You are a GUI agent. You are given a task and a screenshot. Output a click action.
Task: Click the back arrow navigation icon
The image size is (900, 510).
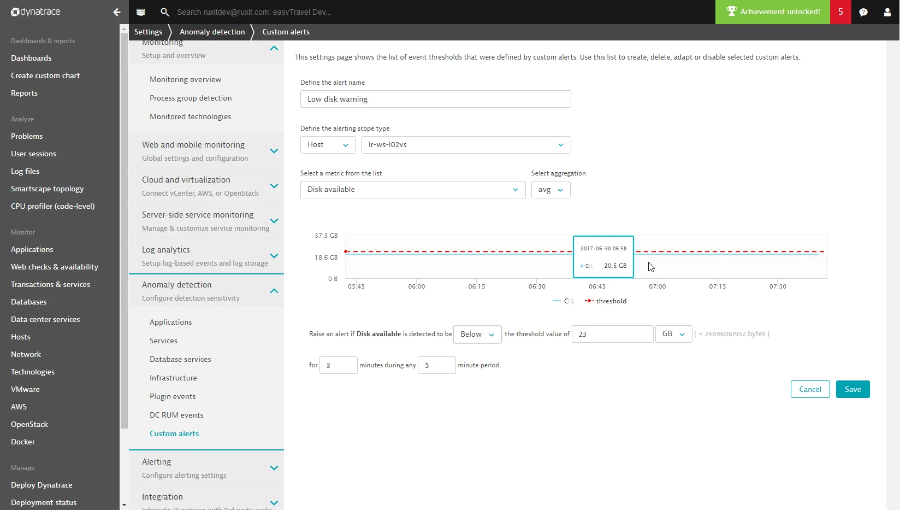click(x=116, y=11)
